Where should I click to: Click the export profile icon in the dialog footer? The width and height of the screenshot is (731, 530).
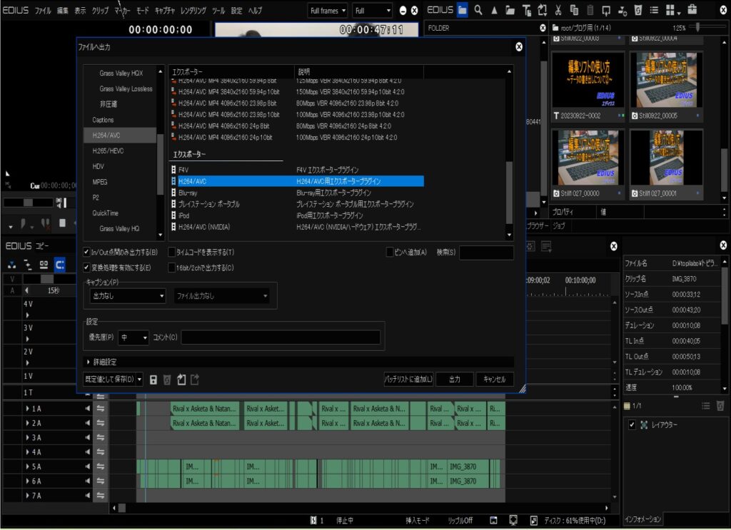(x=196, y=379)
